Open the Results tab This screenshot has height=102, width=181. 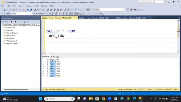tap(46, 57)
